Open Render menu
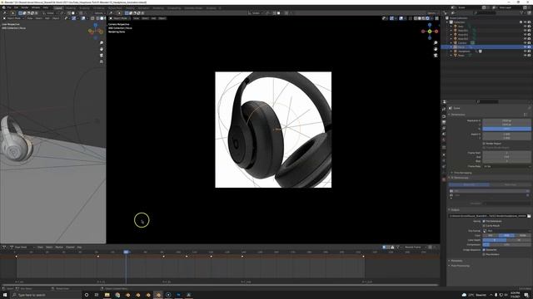The height and width of the screenshot is (299, 533). click(x=25, y=7)
